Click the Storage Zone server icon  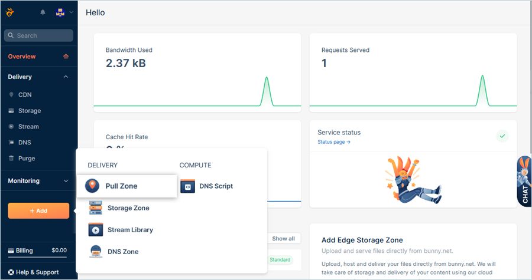(96, 207)
